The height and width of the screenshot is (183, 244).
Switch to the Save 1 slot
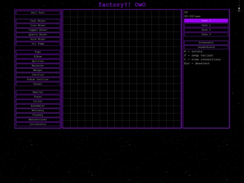[x=206, y=20]
